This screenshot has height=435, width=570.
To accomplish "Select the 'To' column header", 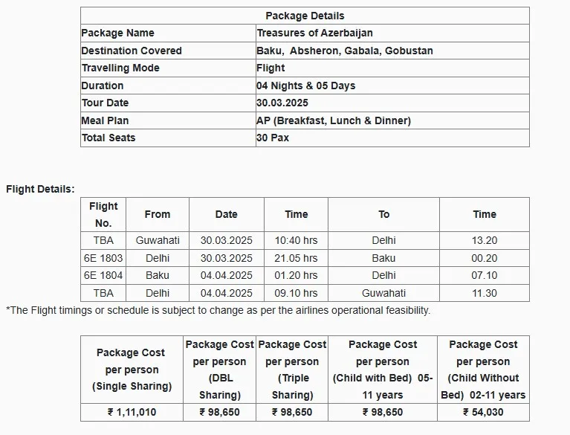I will tap(383, 214).
